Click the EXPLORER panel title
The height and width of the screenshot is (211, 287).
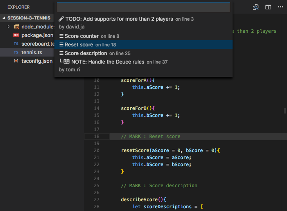click(18, 7)
